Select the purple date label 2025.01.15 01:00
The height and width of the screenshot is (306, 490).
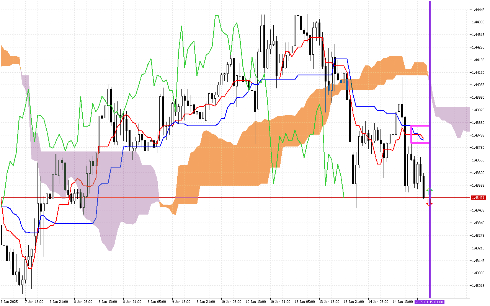coord(430,302)
